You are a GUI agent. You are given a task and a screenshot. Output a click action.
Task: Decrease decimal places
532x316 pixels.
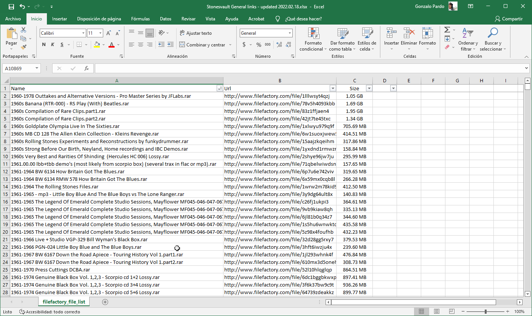tap(288, 45)
